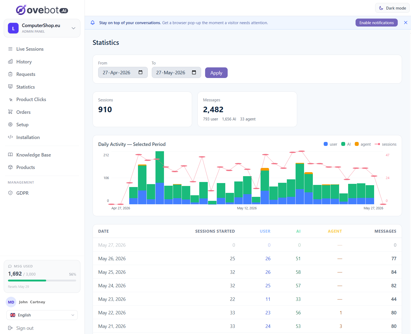This screenshot has height=334, width=411.
Task: Toggle the AI series in chart legend
Action: [346, 144]
